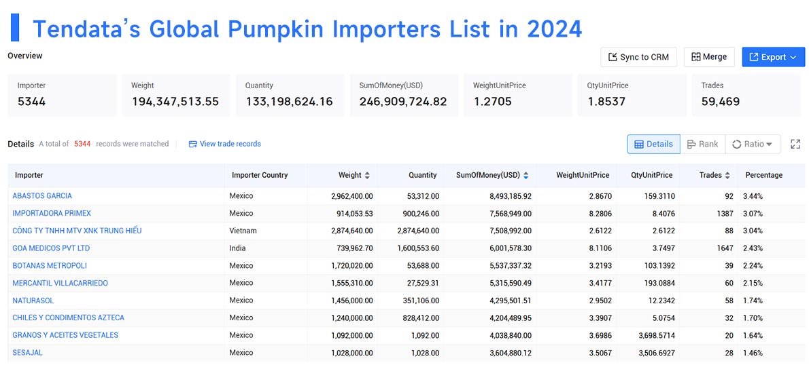This screenshot has width=809, height=365.
Task: Switch to the Details view tab
Action: pyautogui.click(x=653, y=144)
